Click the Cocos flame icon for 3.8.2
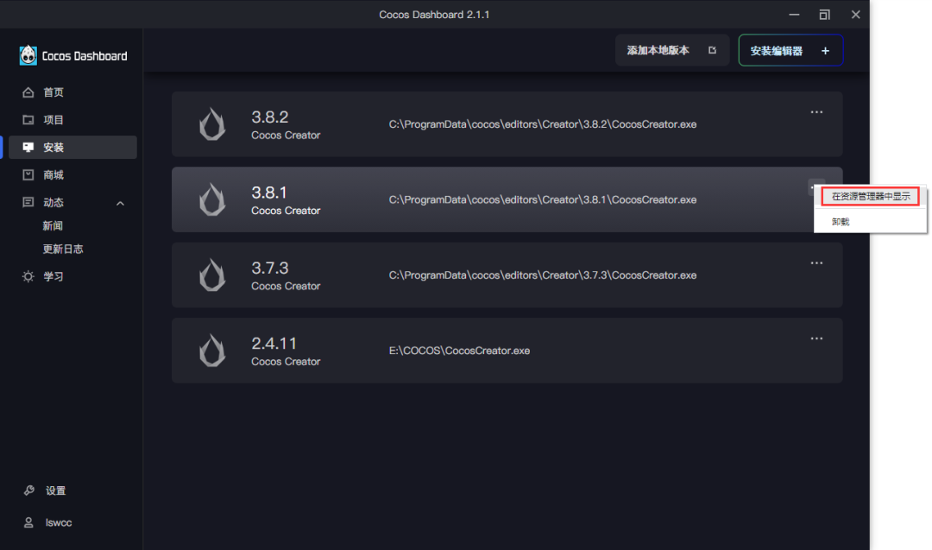Screen dimensions: 932x550 (212, 123)
